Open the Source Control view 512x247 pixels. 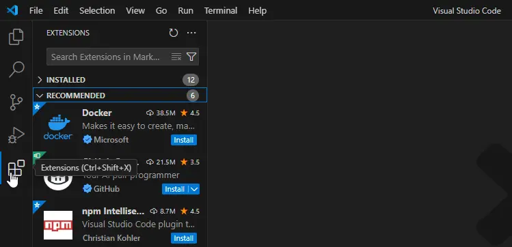[x=16, y=102]
